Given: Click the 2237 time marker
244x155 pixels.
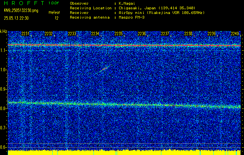Looking at the screenshot, I should [x=165, y=34].
